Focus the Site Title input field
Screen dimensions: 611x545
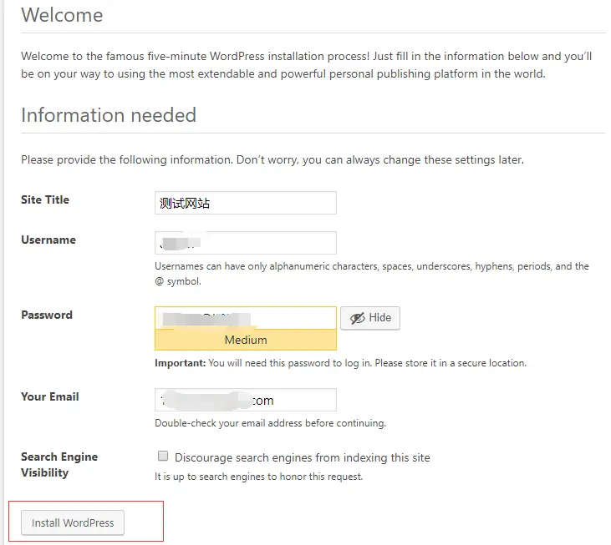(x=246, y=203)
